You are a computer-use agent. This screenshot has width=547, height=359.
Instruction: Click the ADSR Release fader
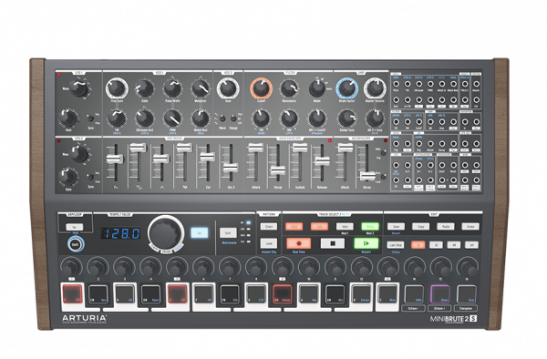(322, 161)
